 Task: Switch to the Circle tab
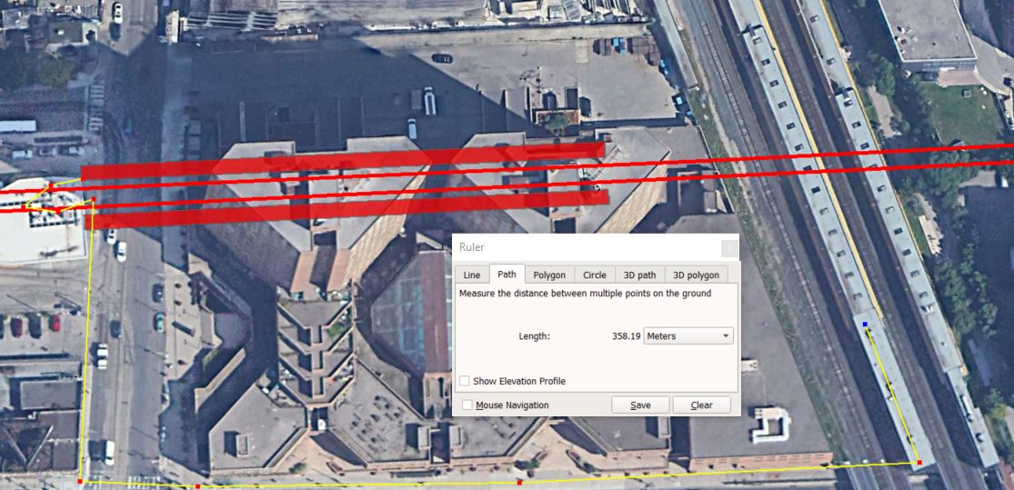coord(594,275)
